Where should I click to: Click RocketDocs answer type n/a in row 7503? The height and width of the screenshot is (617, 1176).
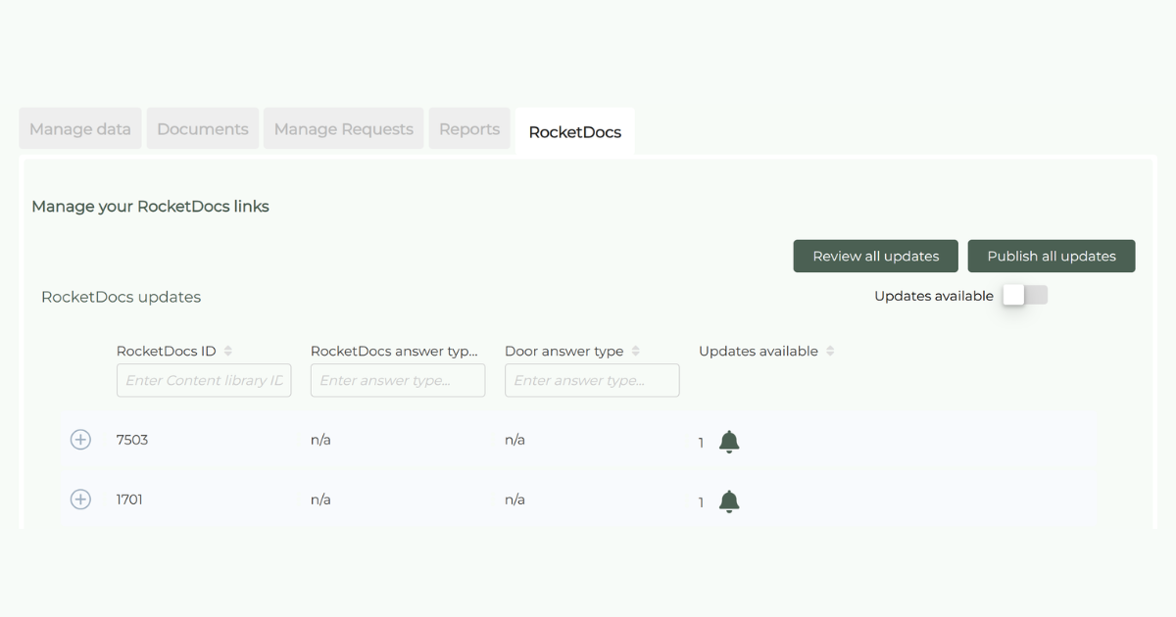click(320, 440)
